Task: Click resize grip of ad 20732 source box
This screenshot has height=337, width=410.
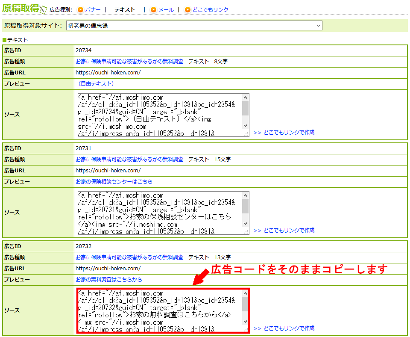Action: tap(246, 330)
